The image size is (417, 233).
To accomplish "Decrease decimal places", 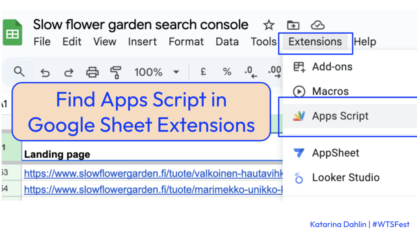I will tap(250, 72).
